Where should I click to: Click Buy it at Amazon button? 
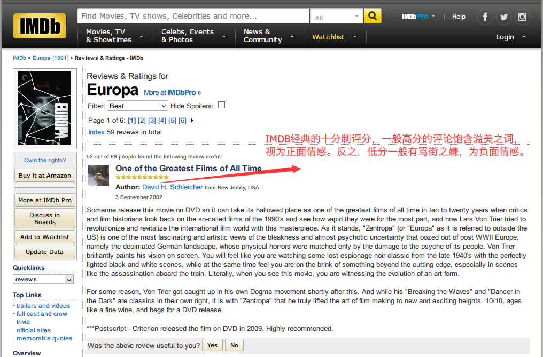pos(45,176)
